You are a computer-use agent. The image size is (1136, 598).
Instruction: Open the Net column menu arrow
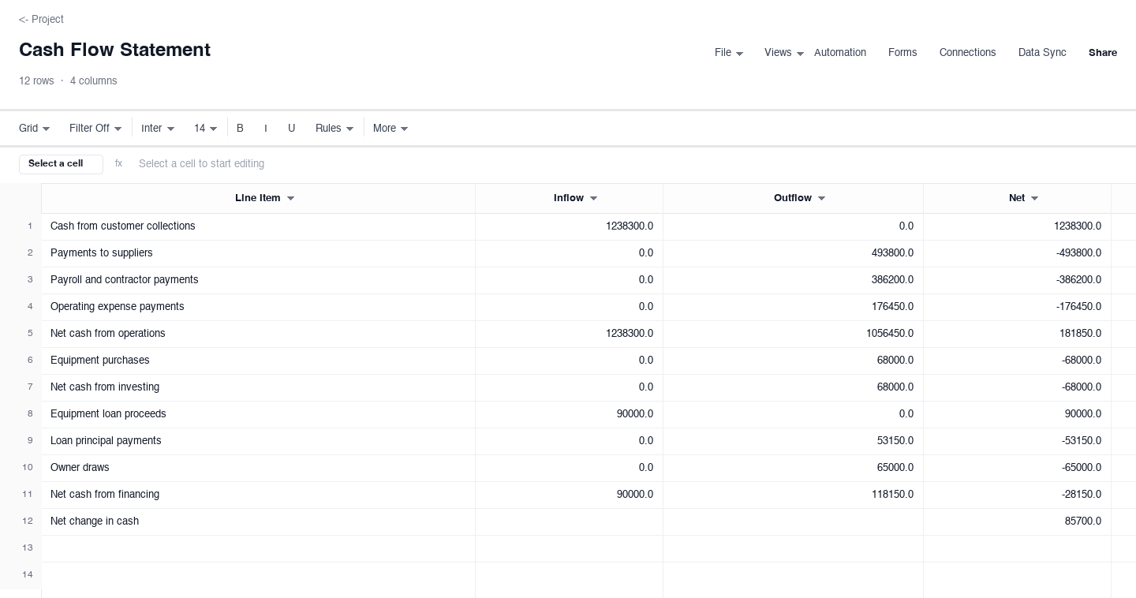pyautogui.click(x=1034, y=199)
